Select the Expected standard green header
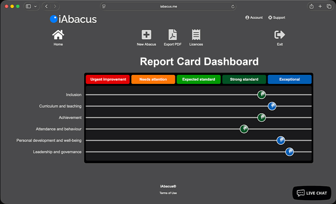Image resolution: width=336 pixels, height=204 pixels. [199, 79]
